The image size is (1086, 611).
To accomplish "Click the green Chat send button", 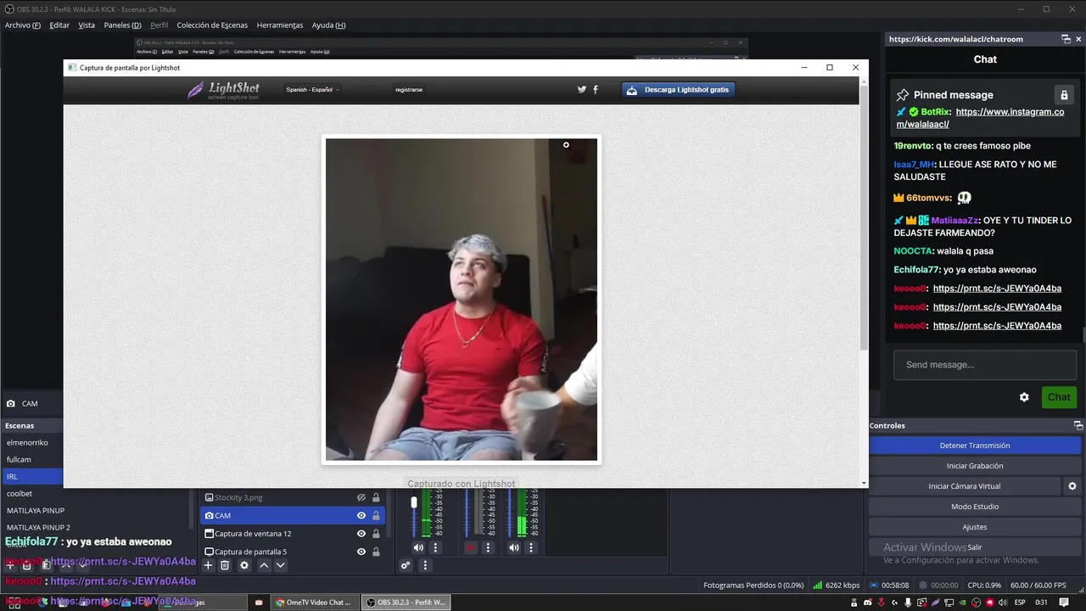I will [1059, 397].
